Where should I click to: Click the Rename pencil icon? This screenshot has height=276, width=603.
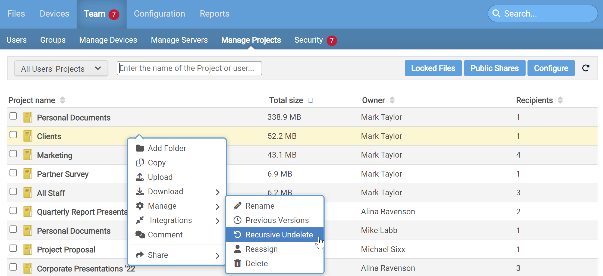237,206
